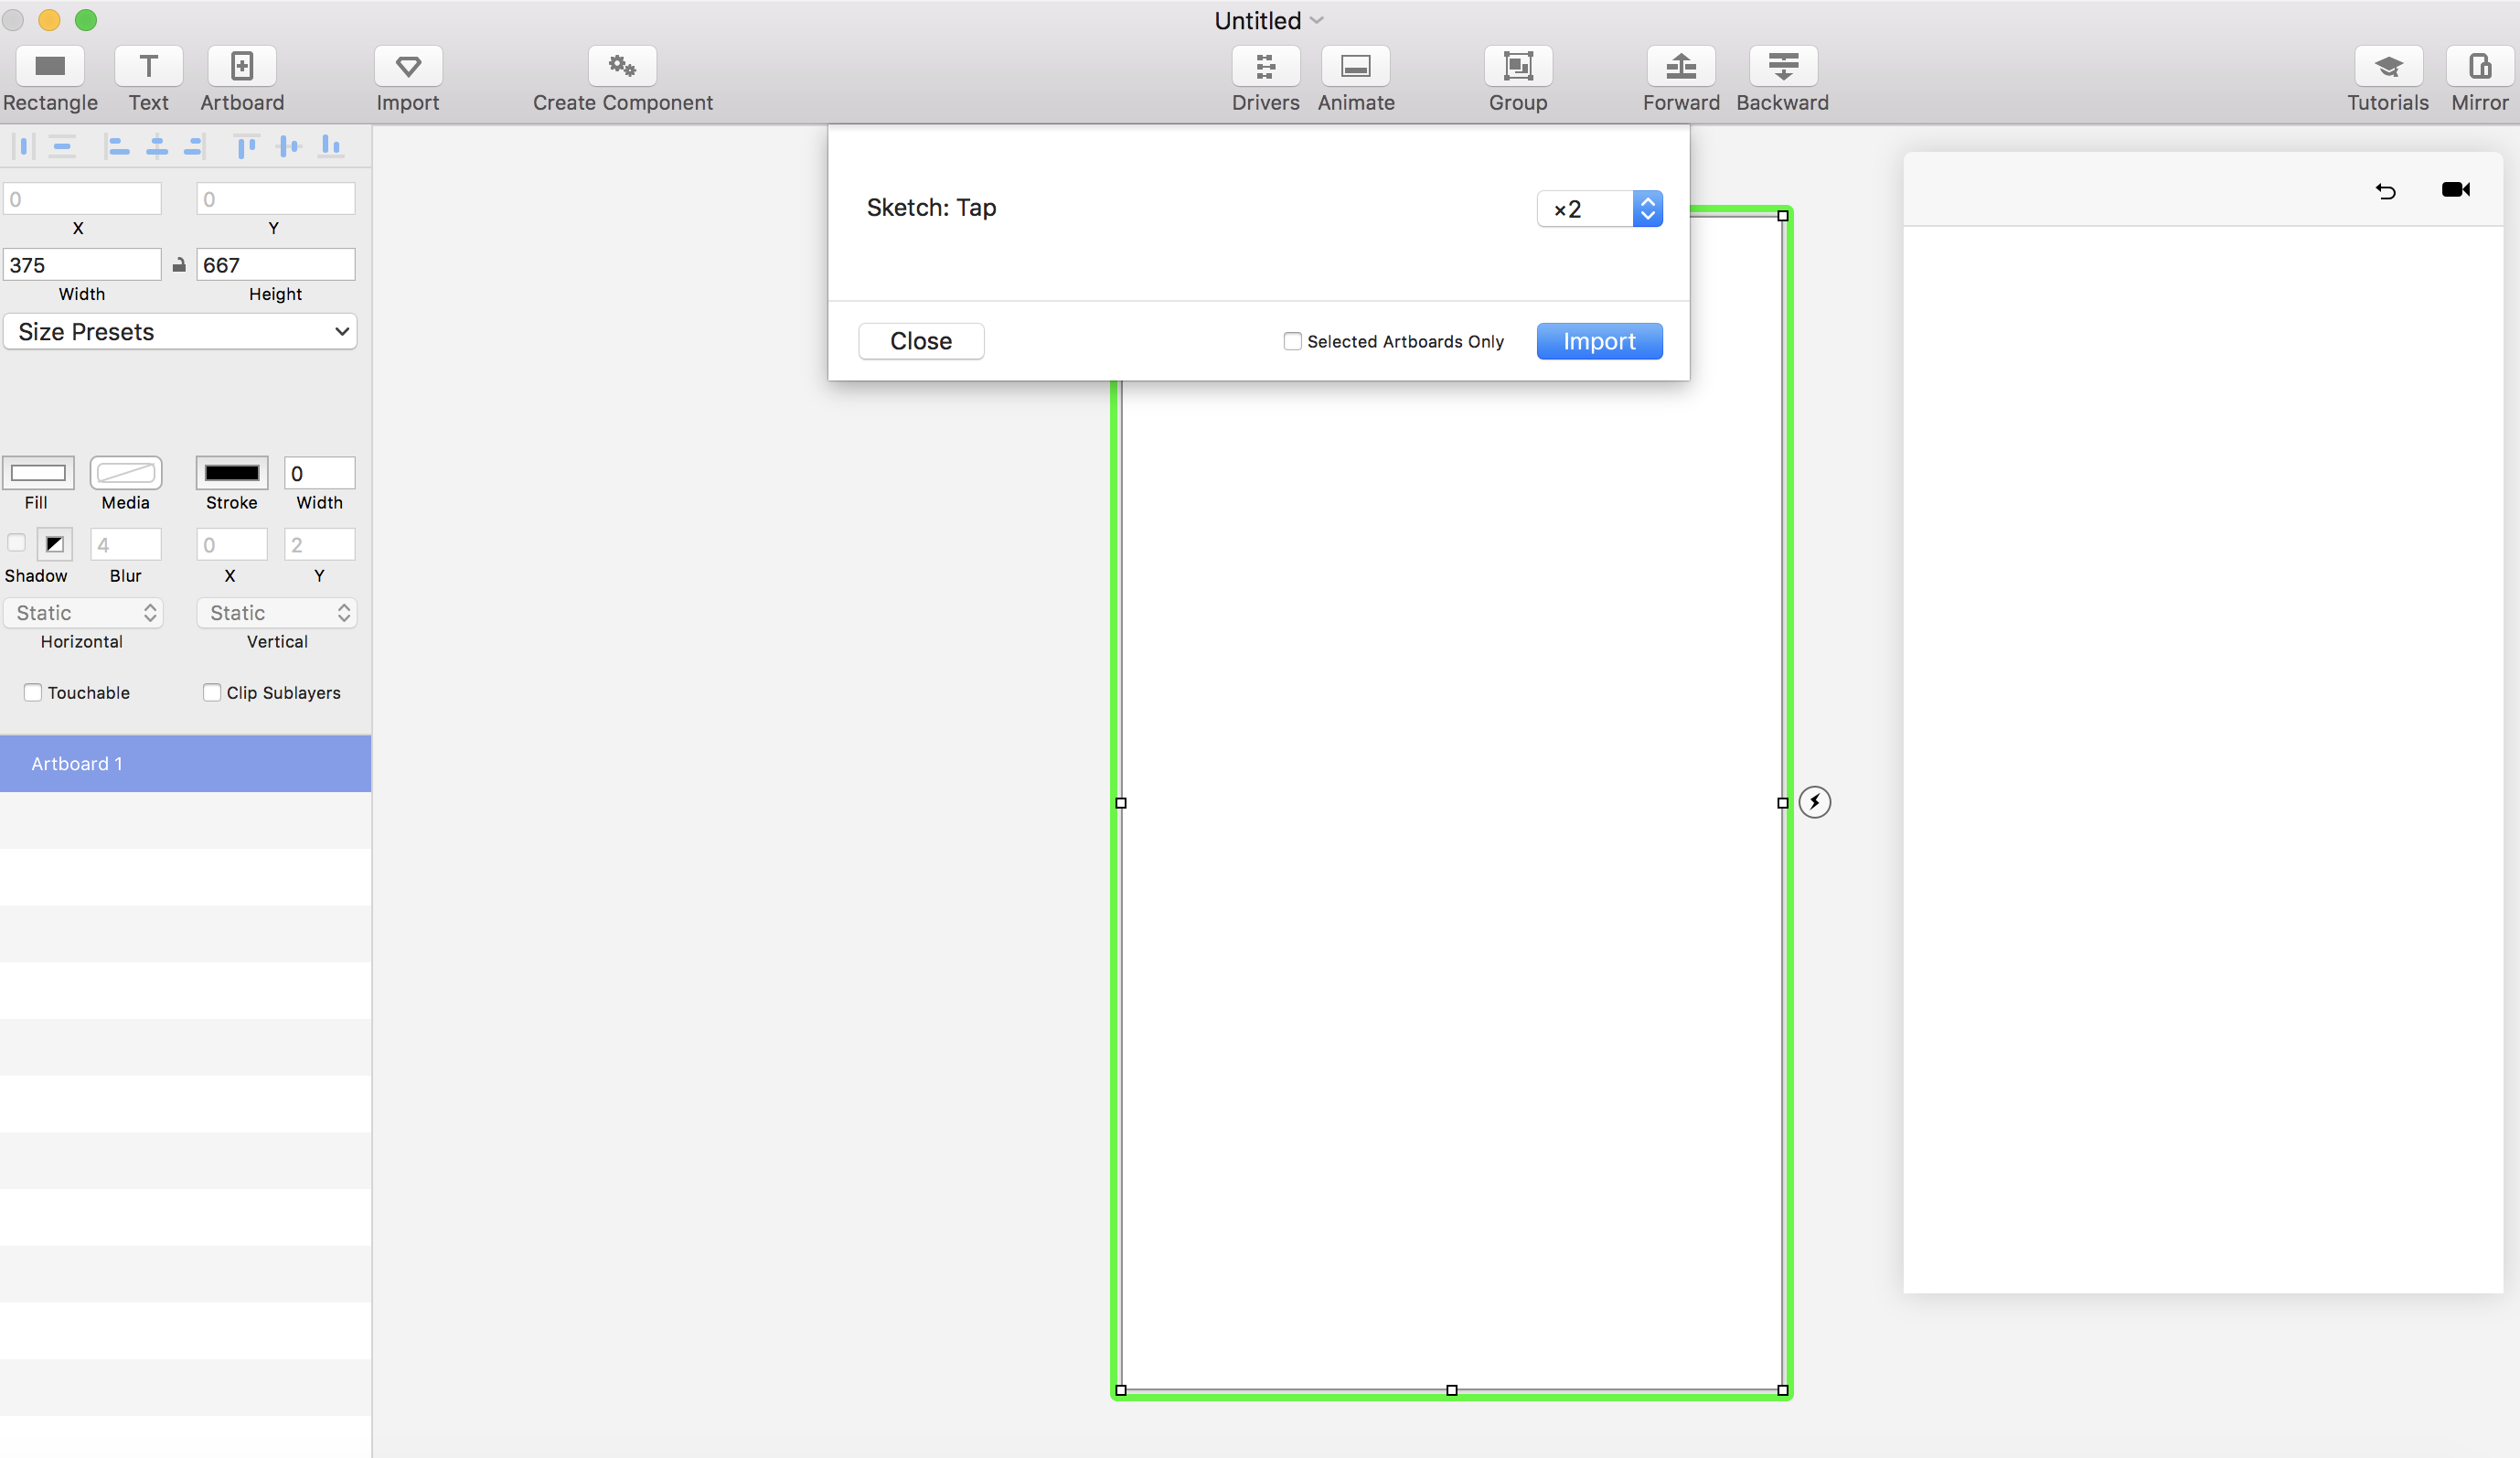2520x1458 pixels.
Task: Align layers to bottom edge
Action: coord(330,147)
